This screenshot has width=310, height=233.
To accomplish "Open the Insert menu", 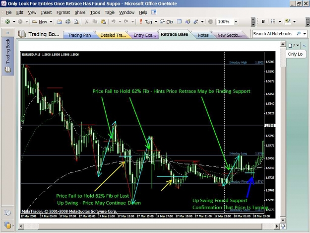I will point(46,12).
